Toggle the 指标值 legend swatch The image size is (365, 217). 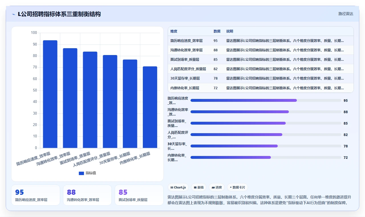click(81, 173)
